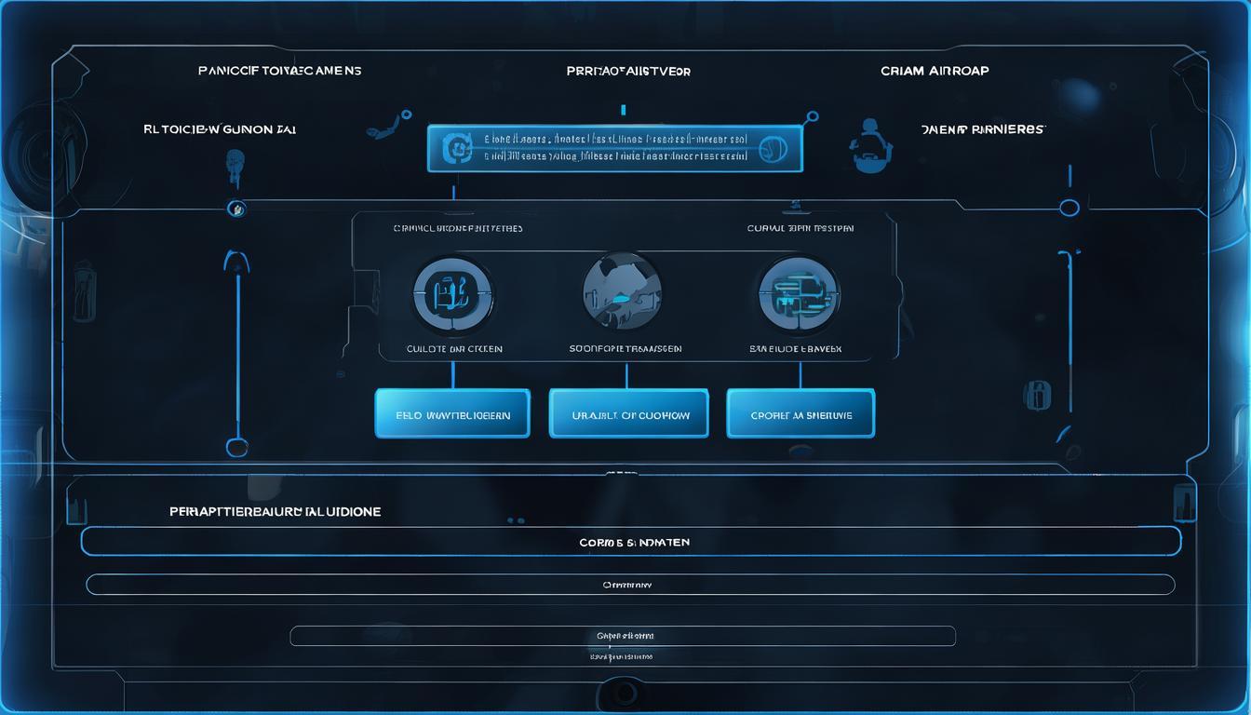Open the right circular icon above SAN EIUDE

coord(798,296)
